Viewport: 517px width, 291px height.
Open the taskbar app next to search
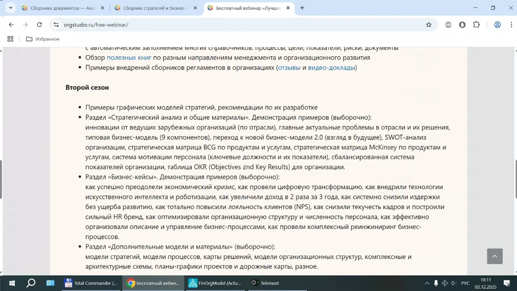[x=50, y=283]
